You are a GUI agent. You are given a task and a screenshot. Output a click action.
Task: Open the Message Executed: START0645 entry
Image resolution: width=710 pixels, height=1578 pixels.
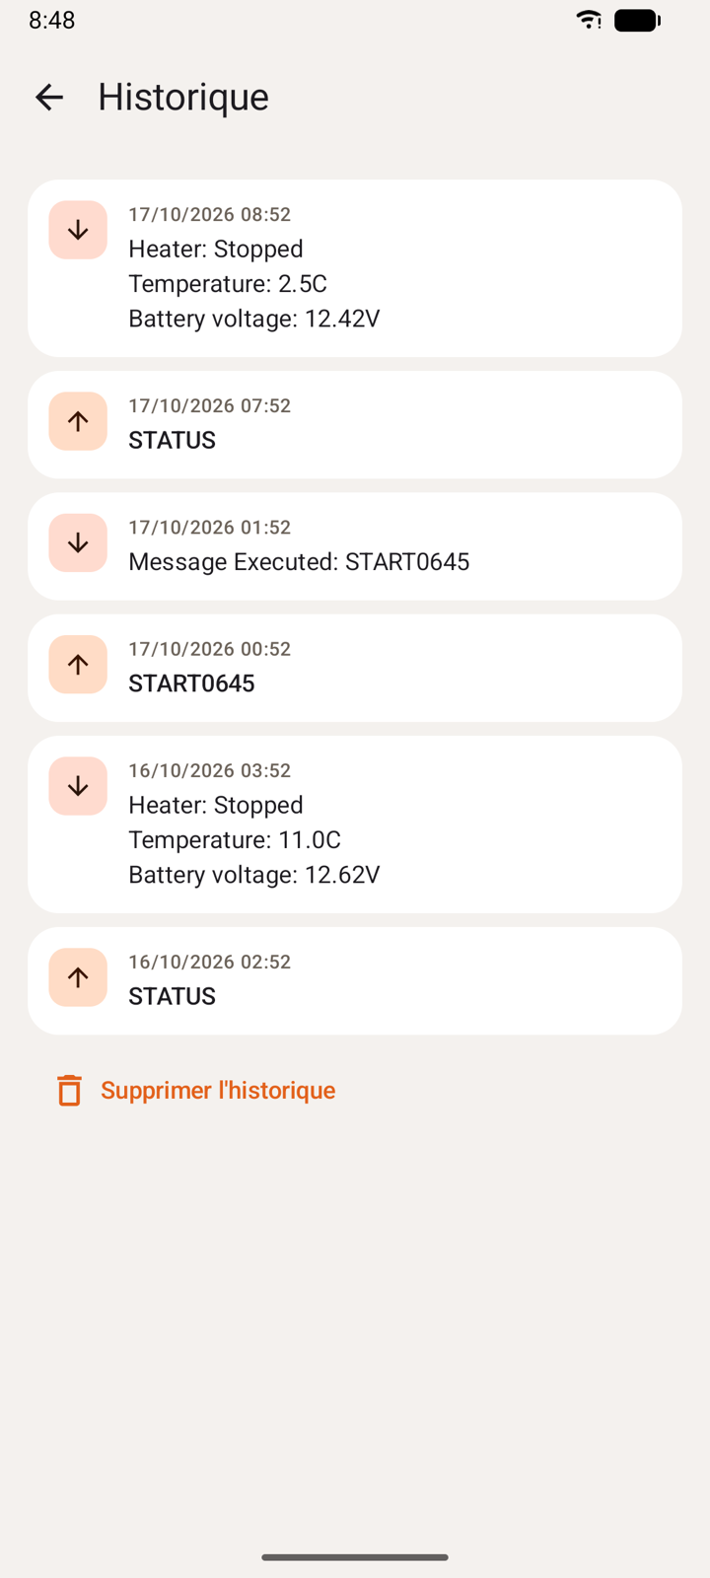(355, 546)
